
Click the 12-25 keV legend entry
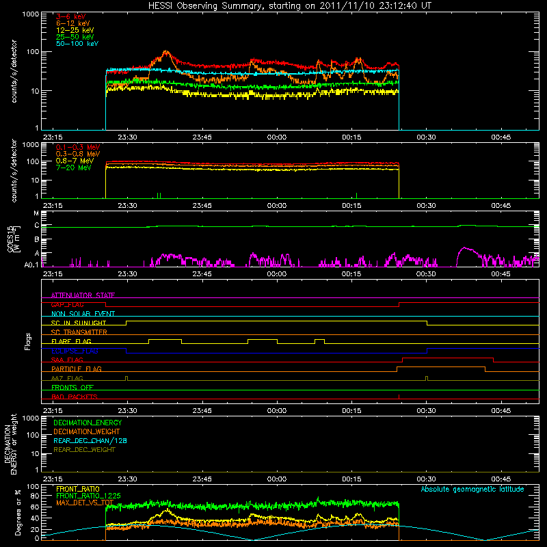75,30
